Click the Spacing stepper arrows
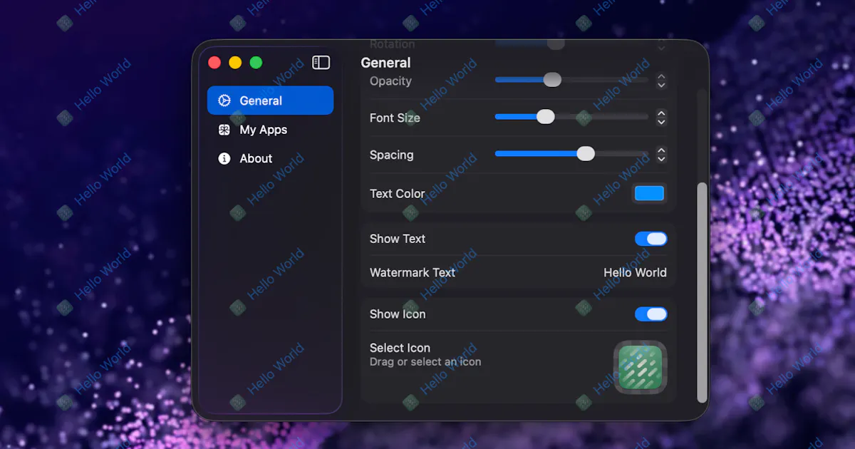This screenshot has width=855, height=449. coord(661,154)
